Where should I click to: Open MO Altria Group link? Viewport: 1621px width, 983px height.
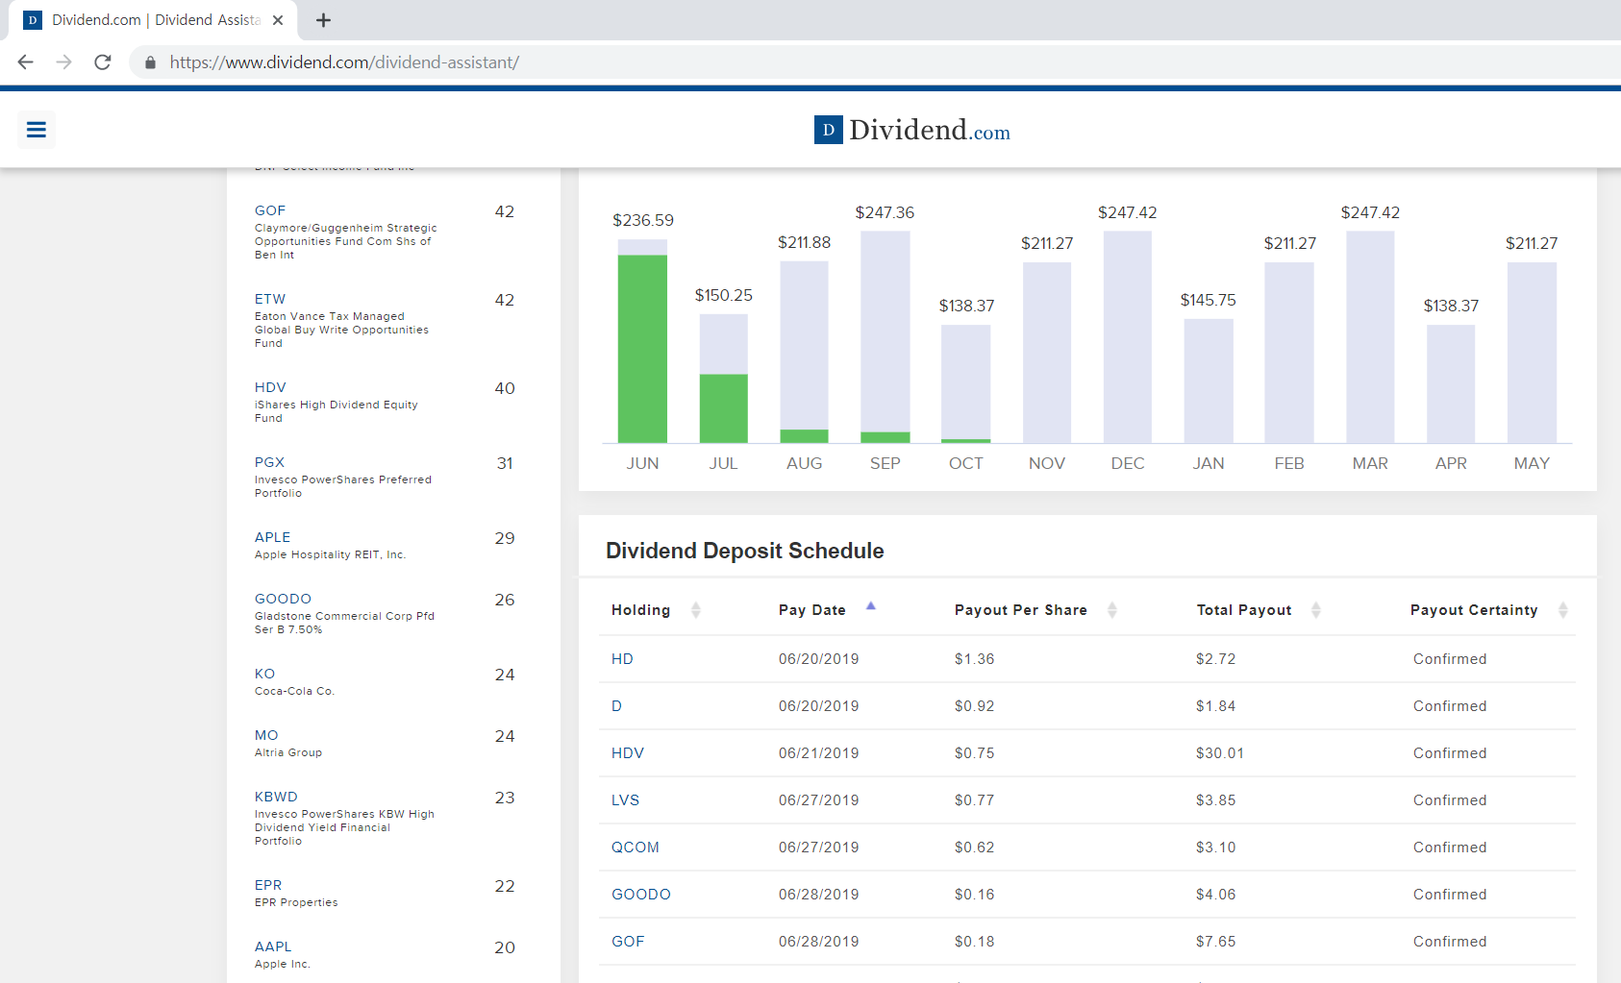coord(266,735)
